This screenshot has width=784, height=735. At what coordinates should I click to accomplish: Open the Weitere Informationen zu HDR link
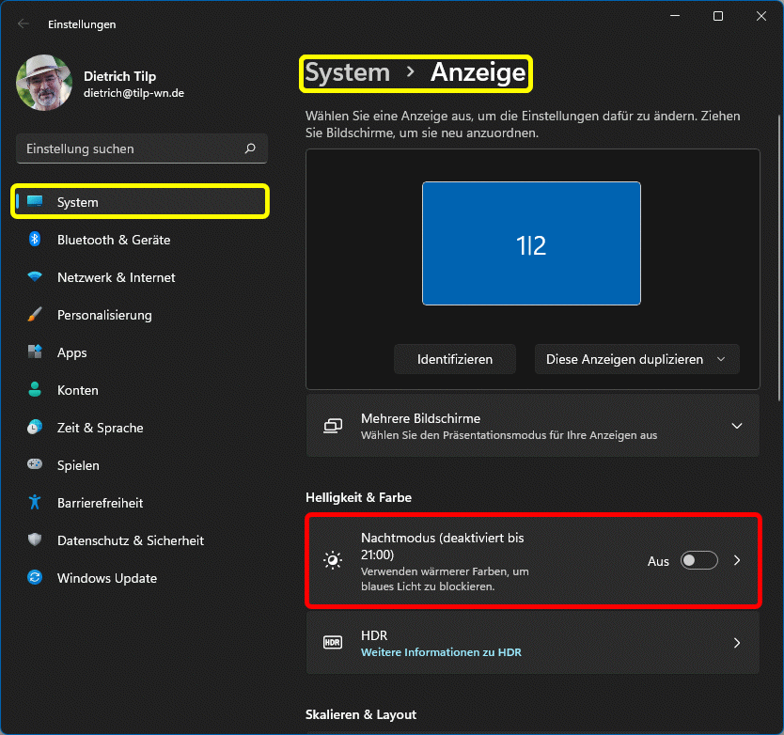click(441, 652)
